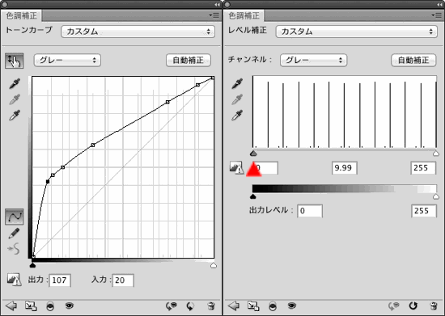Click the smooth curve icon
Screen dimensions: 445x316
point(14,249)
